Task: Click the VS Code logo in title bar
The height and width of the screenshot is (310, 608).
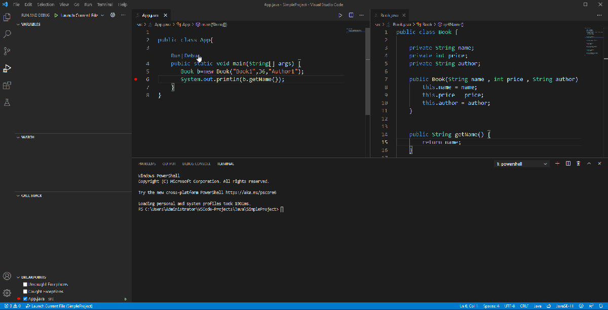Action: point(5,4)
